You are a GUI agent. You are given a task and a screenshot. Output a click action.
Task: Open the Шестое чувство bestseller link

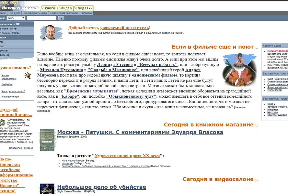click(x=277, y=115)
